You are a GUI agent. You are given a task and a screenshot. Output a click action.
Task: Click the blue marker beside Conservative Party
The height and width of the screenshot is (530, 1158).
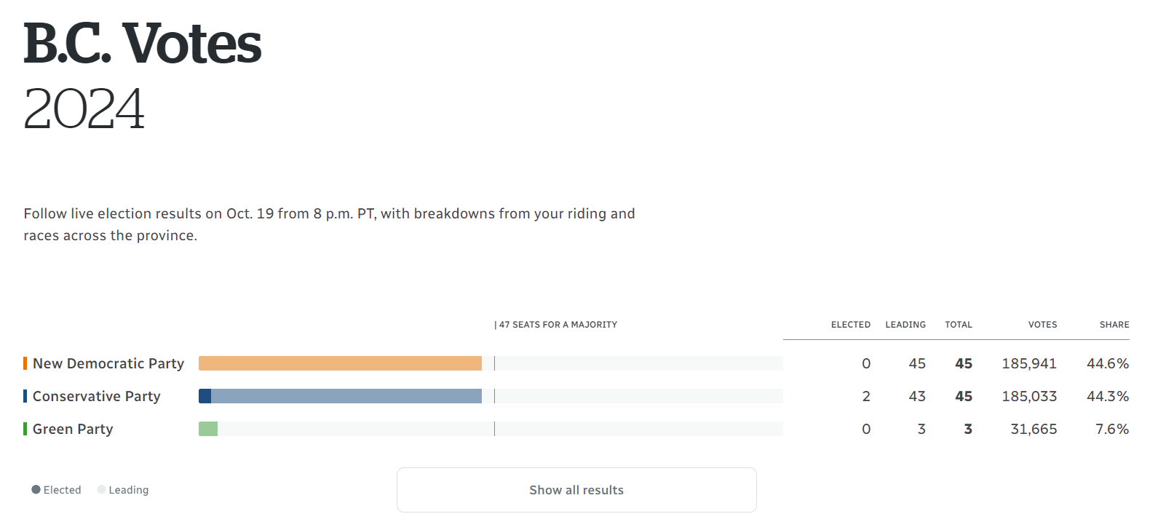(x=25, y=396)
